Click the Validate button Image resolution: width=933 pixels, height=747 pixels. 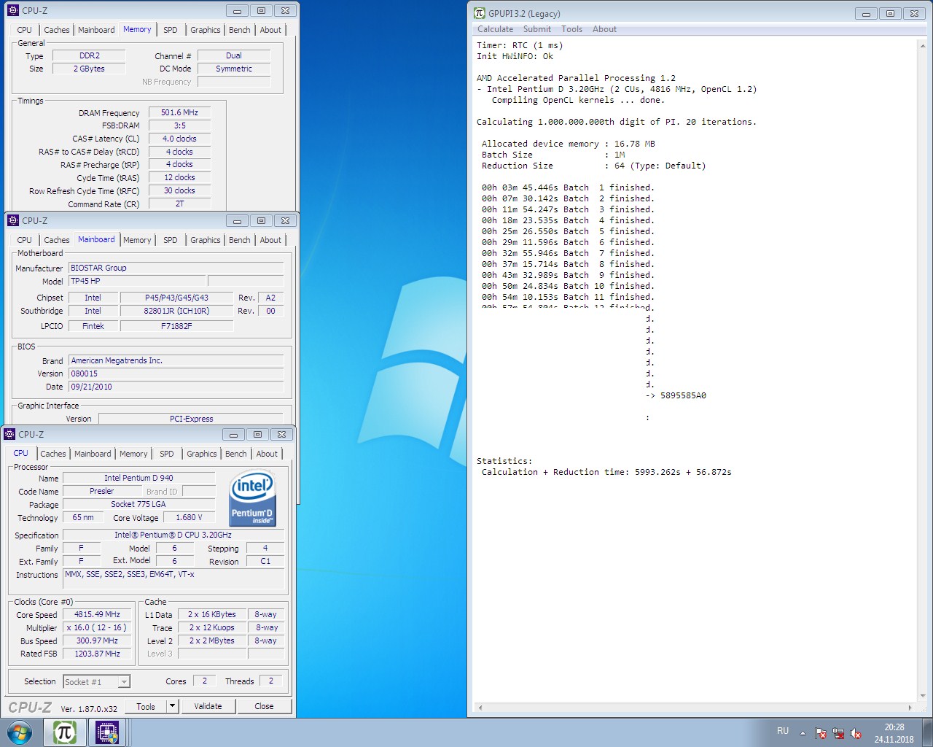point(208,706)
